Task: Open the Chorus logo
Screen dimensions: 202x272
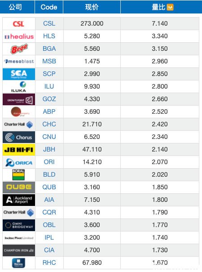Action: click(x=19, y=137)
